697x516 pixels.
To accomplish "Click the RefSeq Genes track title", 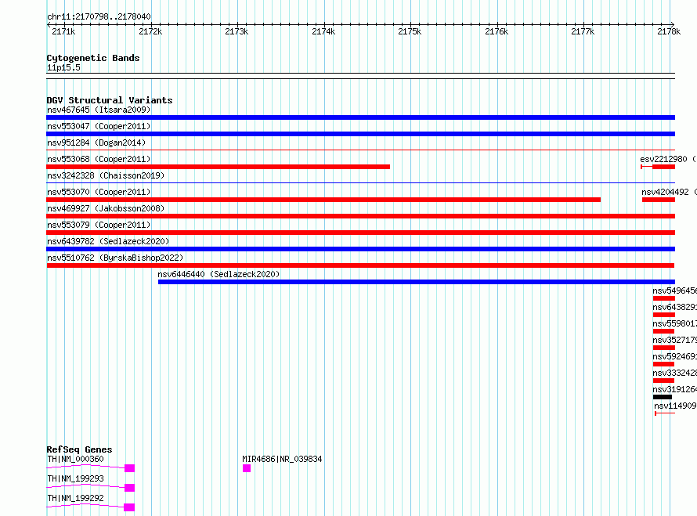I will [80, 449].
